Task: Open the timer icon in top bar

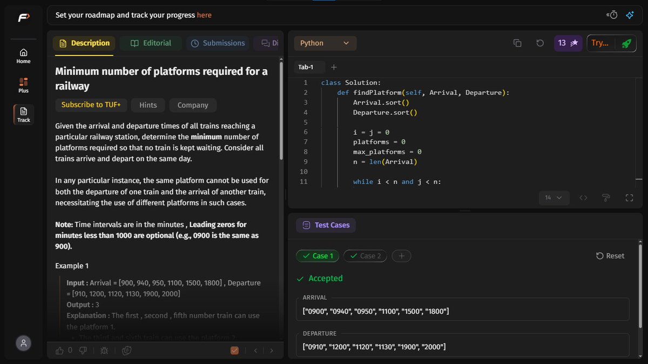Action: (x=612, y=15)
